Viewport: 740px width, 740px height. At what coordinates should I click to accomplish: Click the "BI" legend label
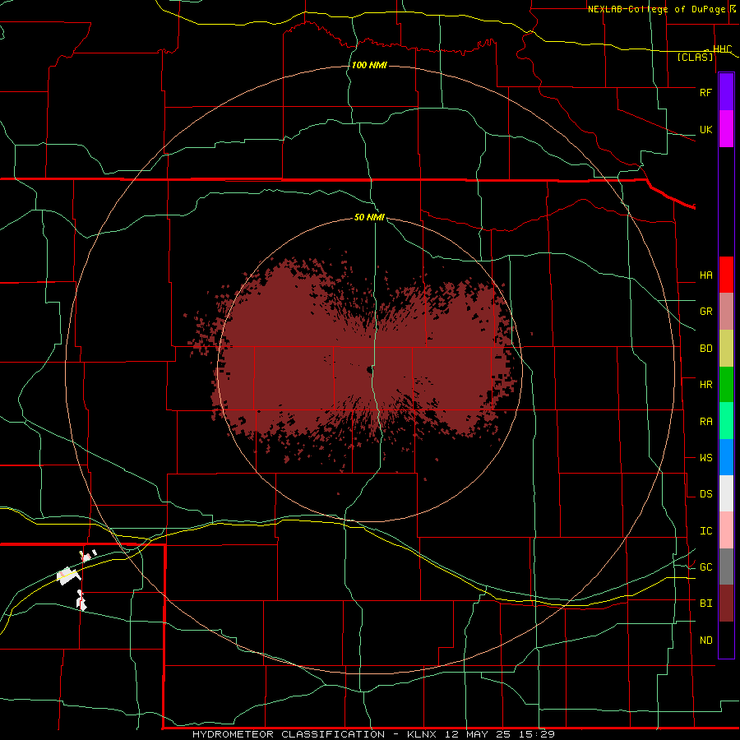[705, 604]
